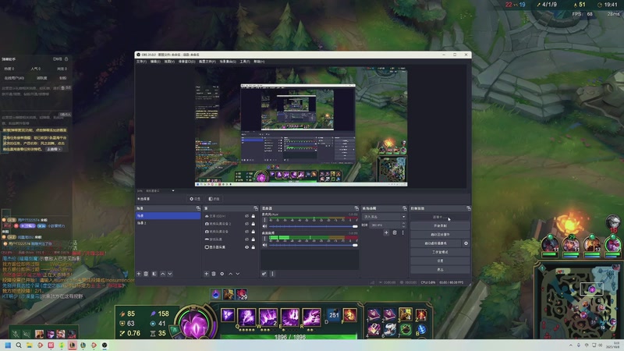The width and height of the screenshot is (624, 351).
Task: Show hidden system tray icons chevron
Action: click(571, 345)
